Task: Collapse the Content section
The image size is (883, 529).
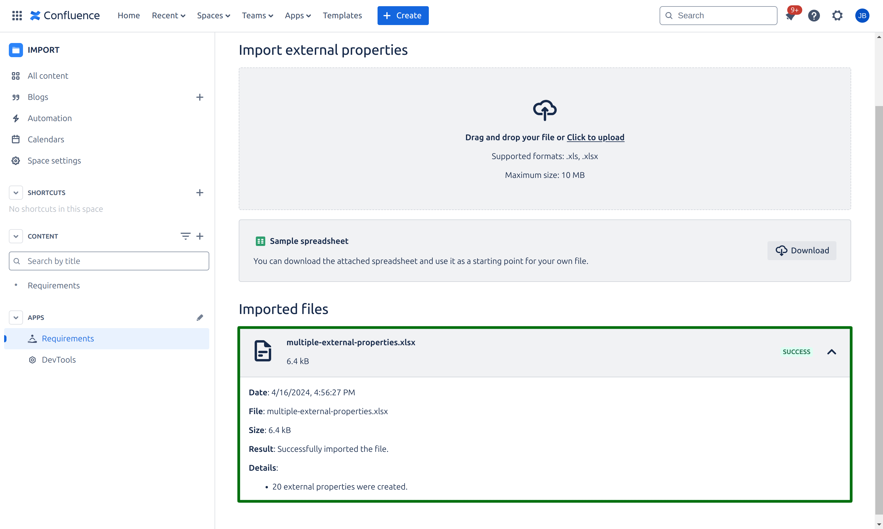Action: pos(16,236)
